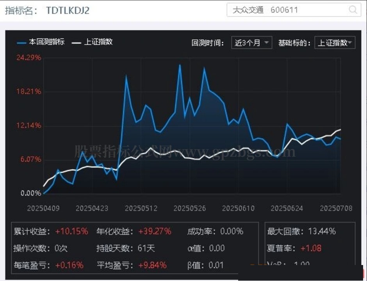The width and height of the screenshot is (367, 281).
Task: Select the TDTLKDJ2 indicator name
Action: [68, 11]
